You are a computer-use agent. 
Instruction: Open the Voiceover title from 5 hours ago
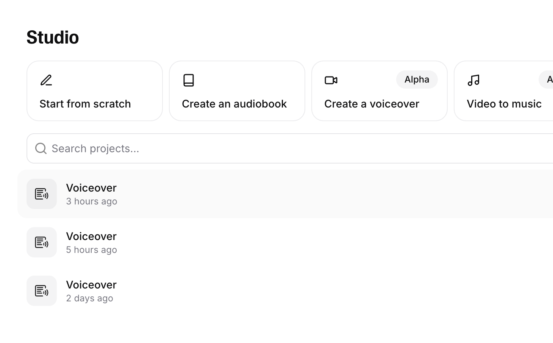click(x=91, y=236)
